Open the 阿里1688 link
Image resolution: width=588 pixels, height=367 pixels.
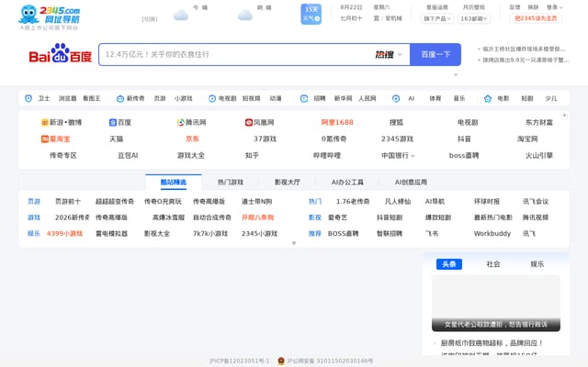click(337, 122)
